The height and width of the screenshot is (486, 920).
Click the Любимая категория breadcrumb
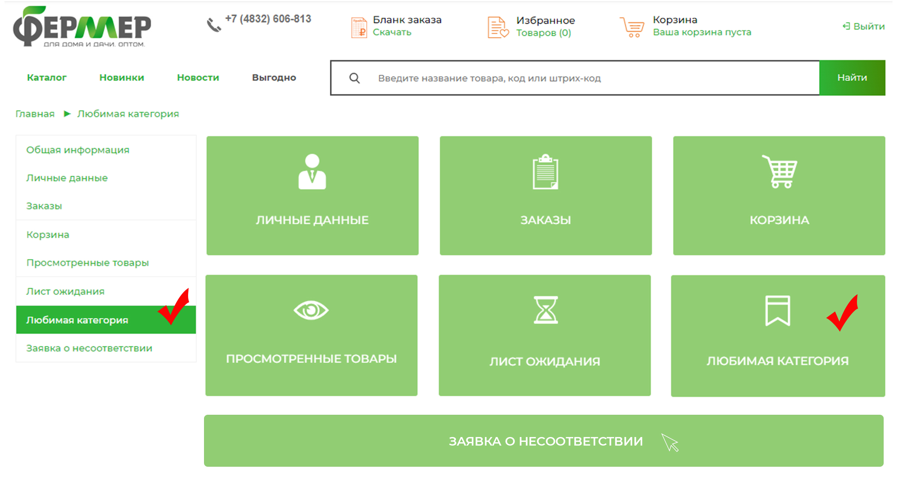pos(128,114)
